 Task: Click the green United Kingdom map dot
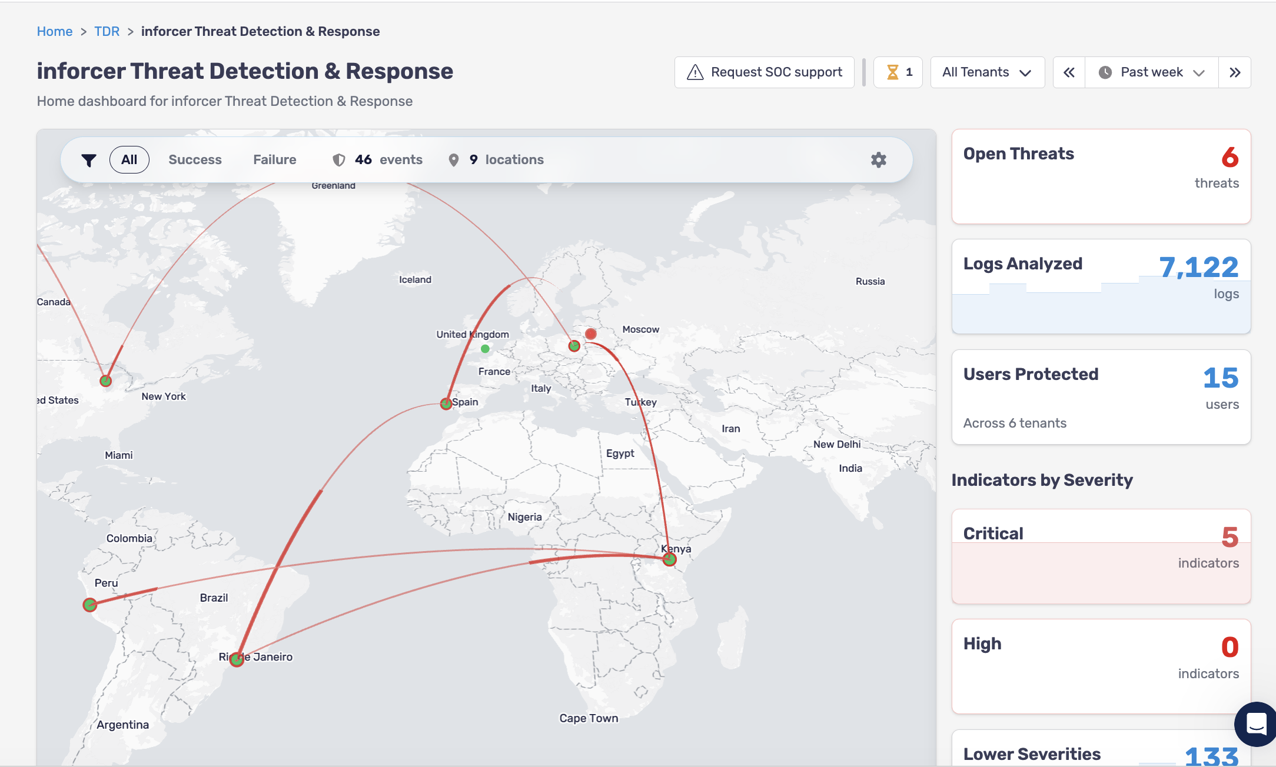[x=485, y=349]
